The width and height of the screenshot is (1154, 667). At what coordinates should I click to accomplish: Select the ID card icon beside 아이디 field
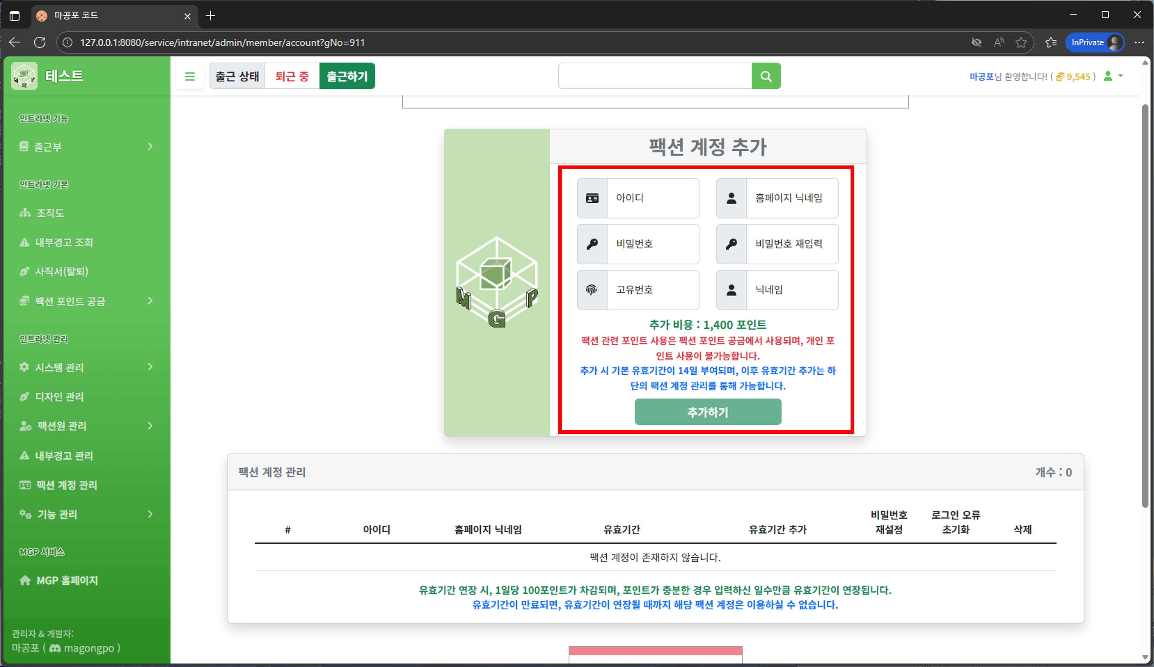click(x=592, y=198)
